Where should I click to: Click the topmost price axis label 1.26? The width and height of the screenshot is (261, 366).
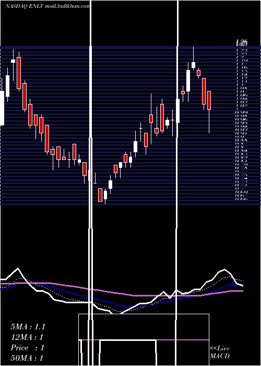click(241, 42)
